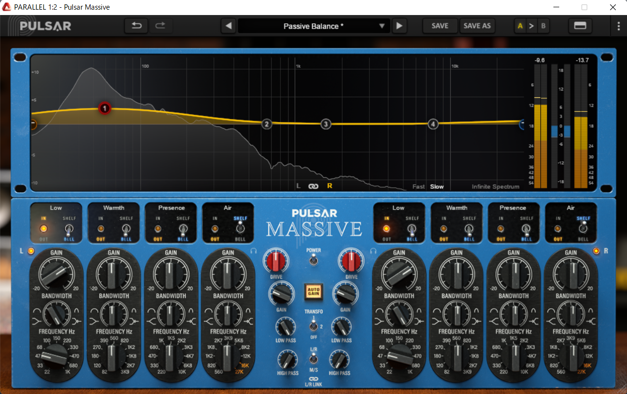
Task: Set analyzer speed to Fast
Action: pos(419,186)
